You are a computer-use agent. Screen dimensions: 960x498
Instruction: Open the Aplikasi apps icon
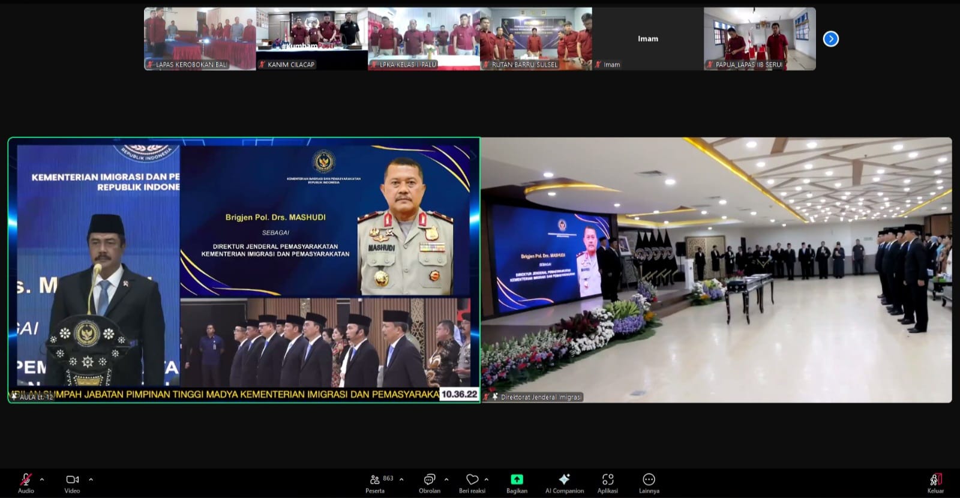click(x=607, y=479)
